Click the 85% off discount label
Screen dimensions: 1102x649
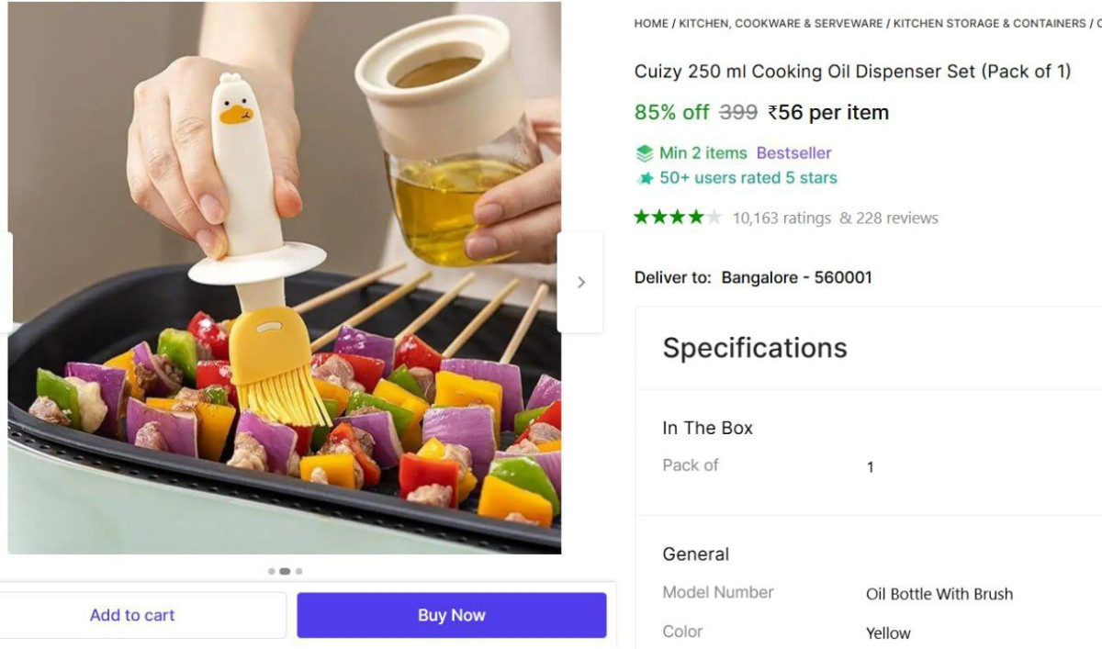coord(671,112)
